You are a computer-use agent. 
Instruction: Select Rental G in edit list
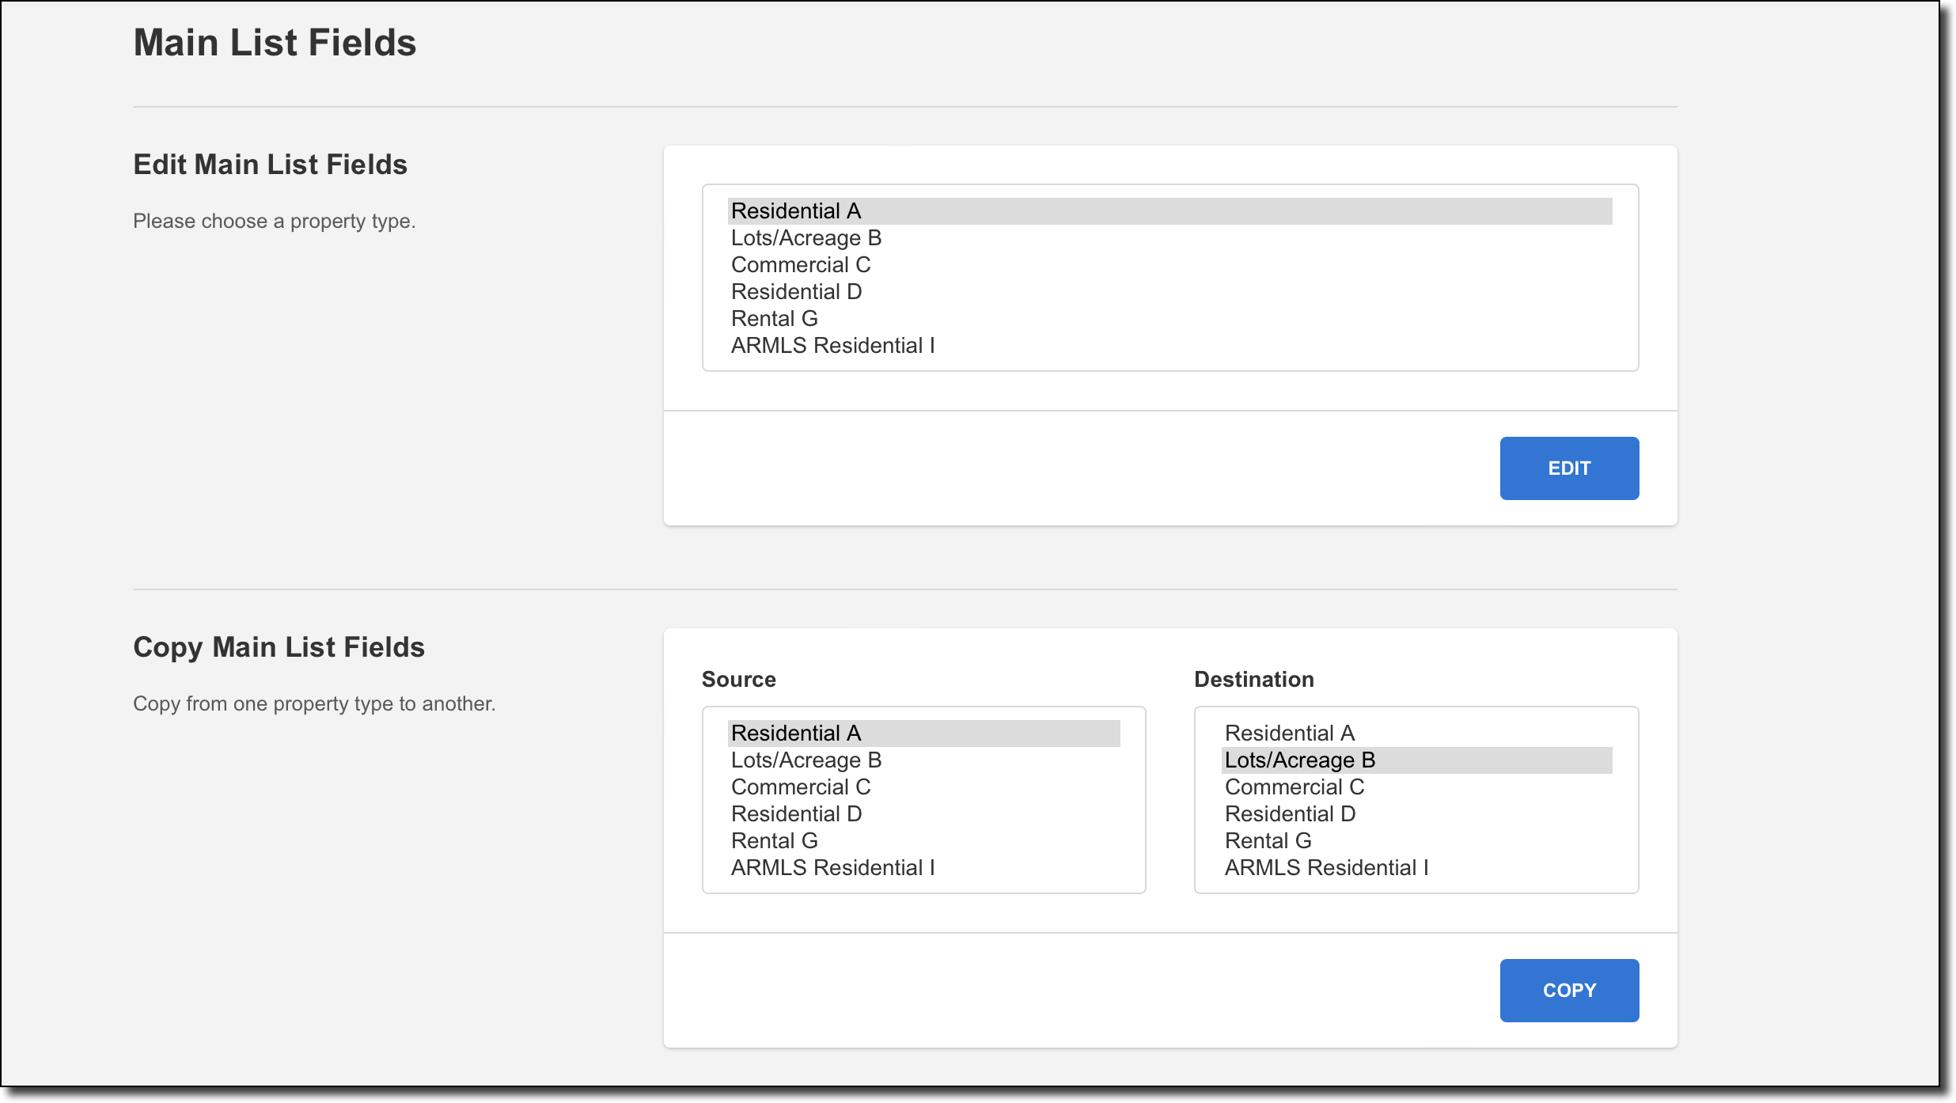tap(1169, 319)
